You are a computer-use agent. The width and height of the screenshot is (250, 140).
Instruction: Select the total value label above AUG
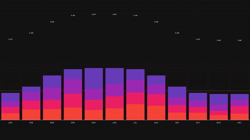pyautogui.click(x=156, y=22)
